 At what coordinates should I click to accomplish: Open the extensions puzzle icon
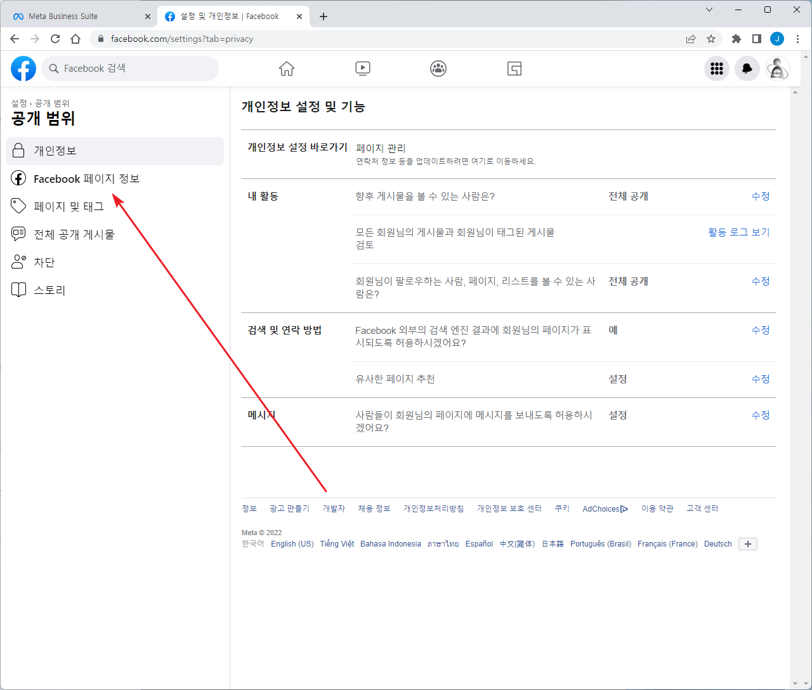737,39
